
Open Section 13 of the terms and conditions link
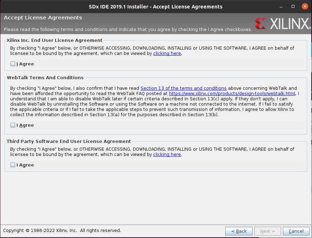click(183, 88)
